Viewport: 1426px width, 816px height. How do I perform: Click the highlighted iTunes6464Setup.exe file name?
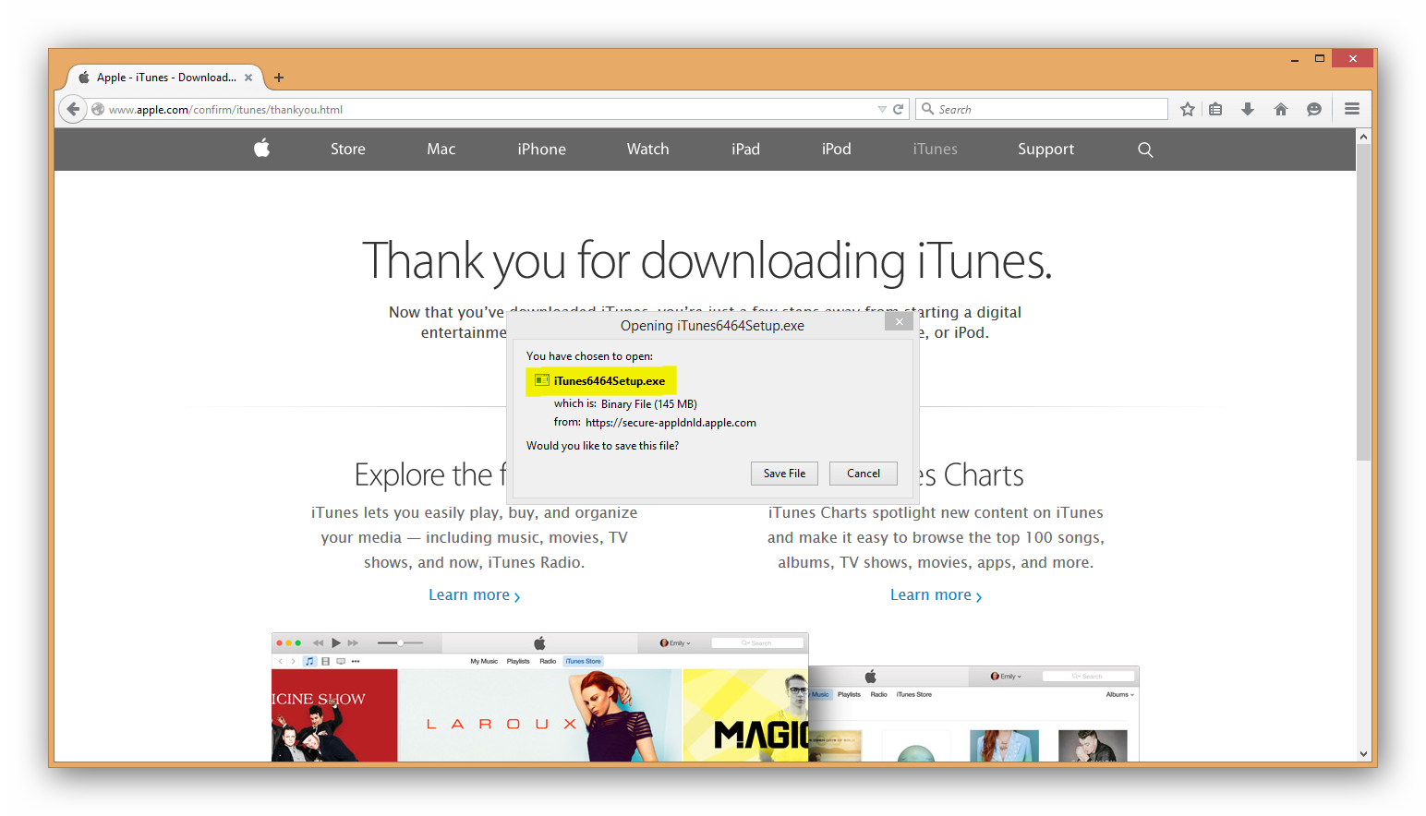tap(610, 380)
